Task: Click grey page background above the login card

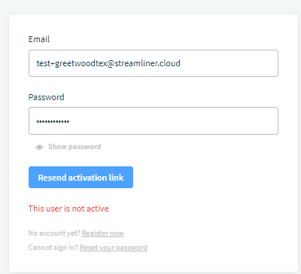Action: pos(150,7)
